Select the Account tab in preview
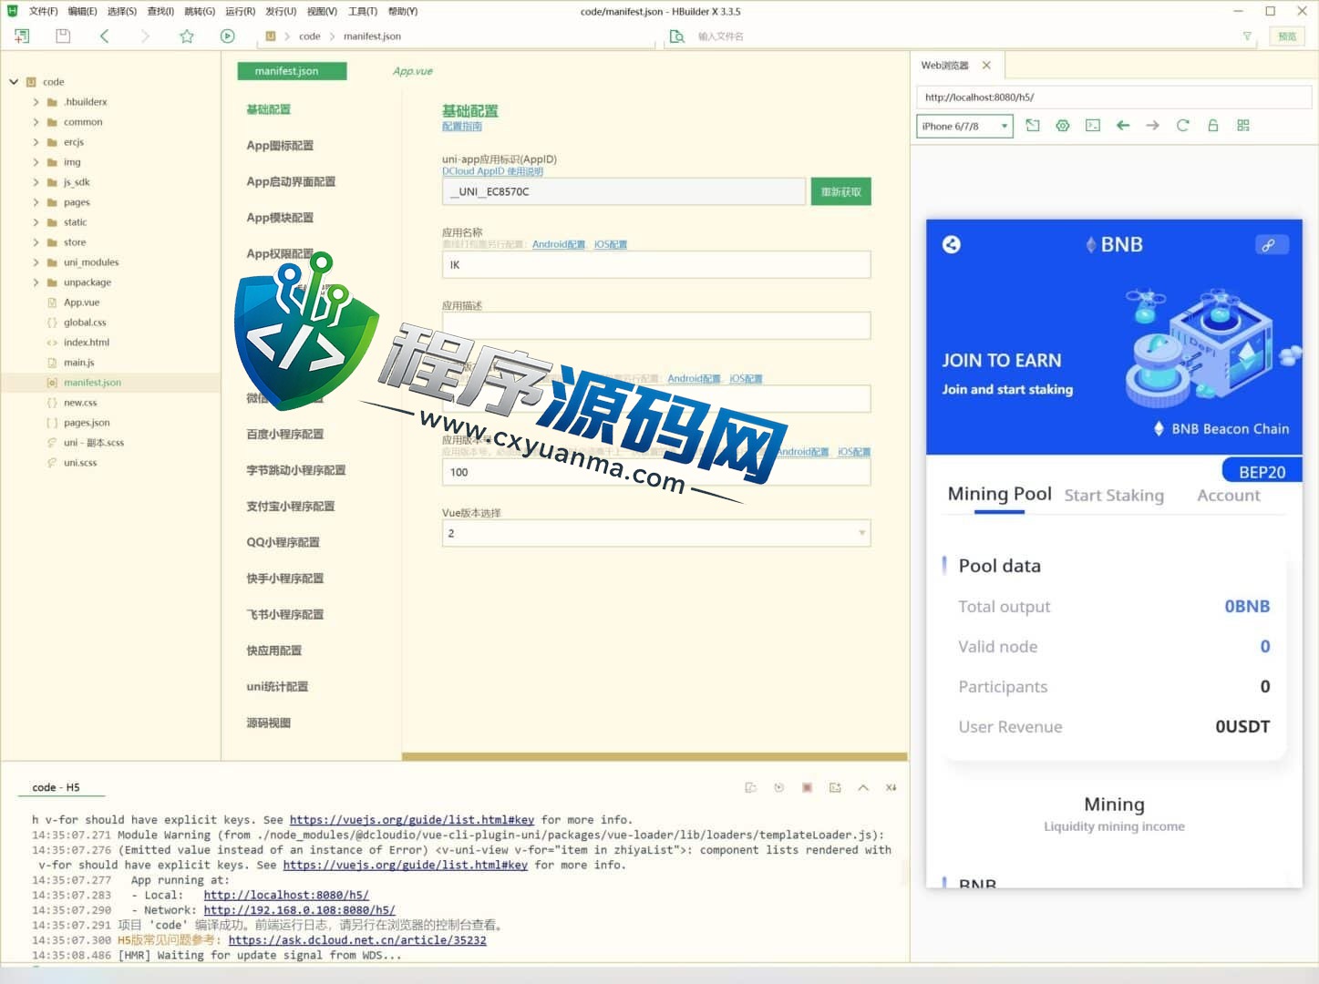This screenshot has width=1319, height=984. [1228, 496]
